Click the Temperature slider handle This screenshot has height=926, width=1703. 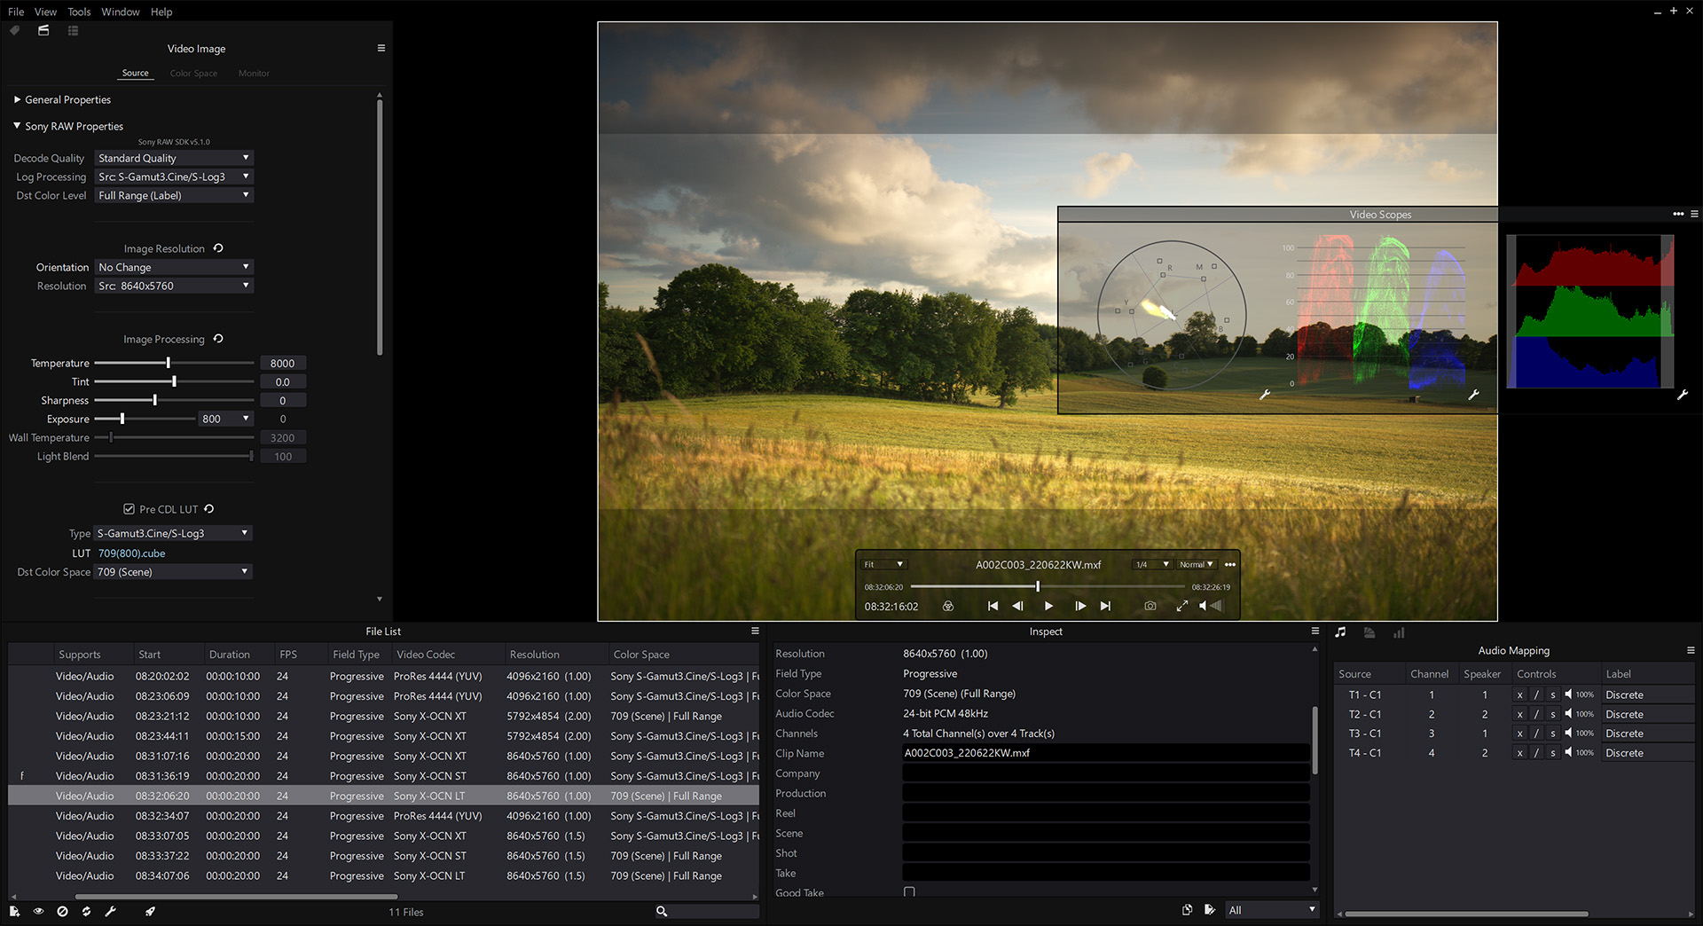pos(168,363)
